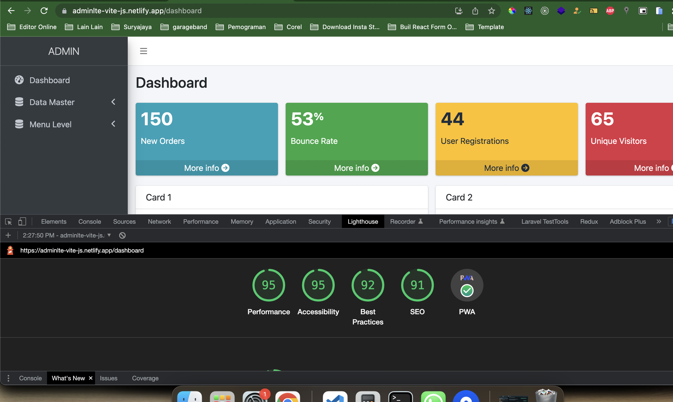Click the Performance score gauge 95
673x402 pixels.
269,285
